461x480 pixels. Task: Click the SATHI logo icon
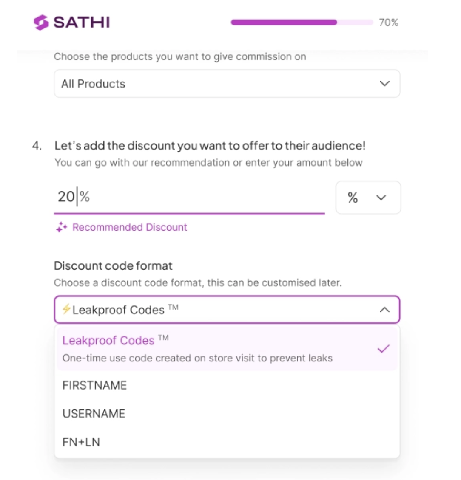point(41,23)
